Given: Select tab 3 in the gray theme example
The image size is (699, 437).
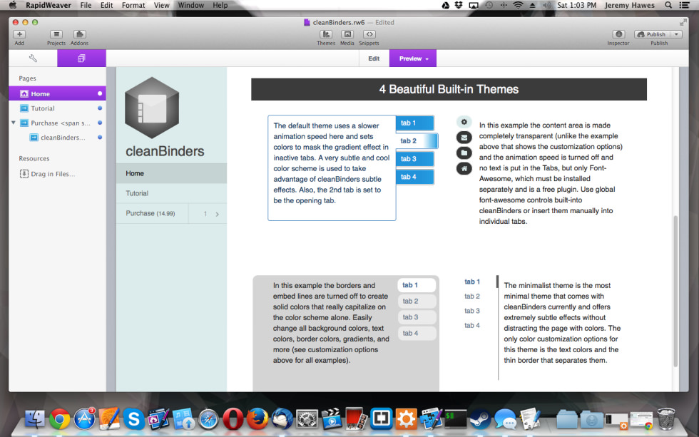Looking at the screenshot, I should [x=417, y=317].
